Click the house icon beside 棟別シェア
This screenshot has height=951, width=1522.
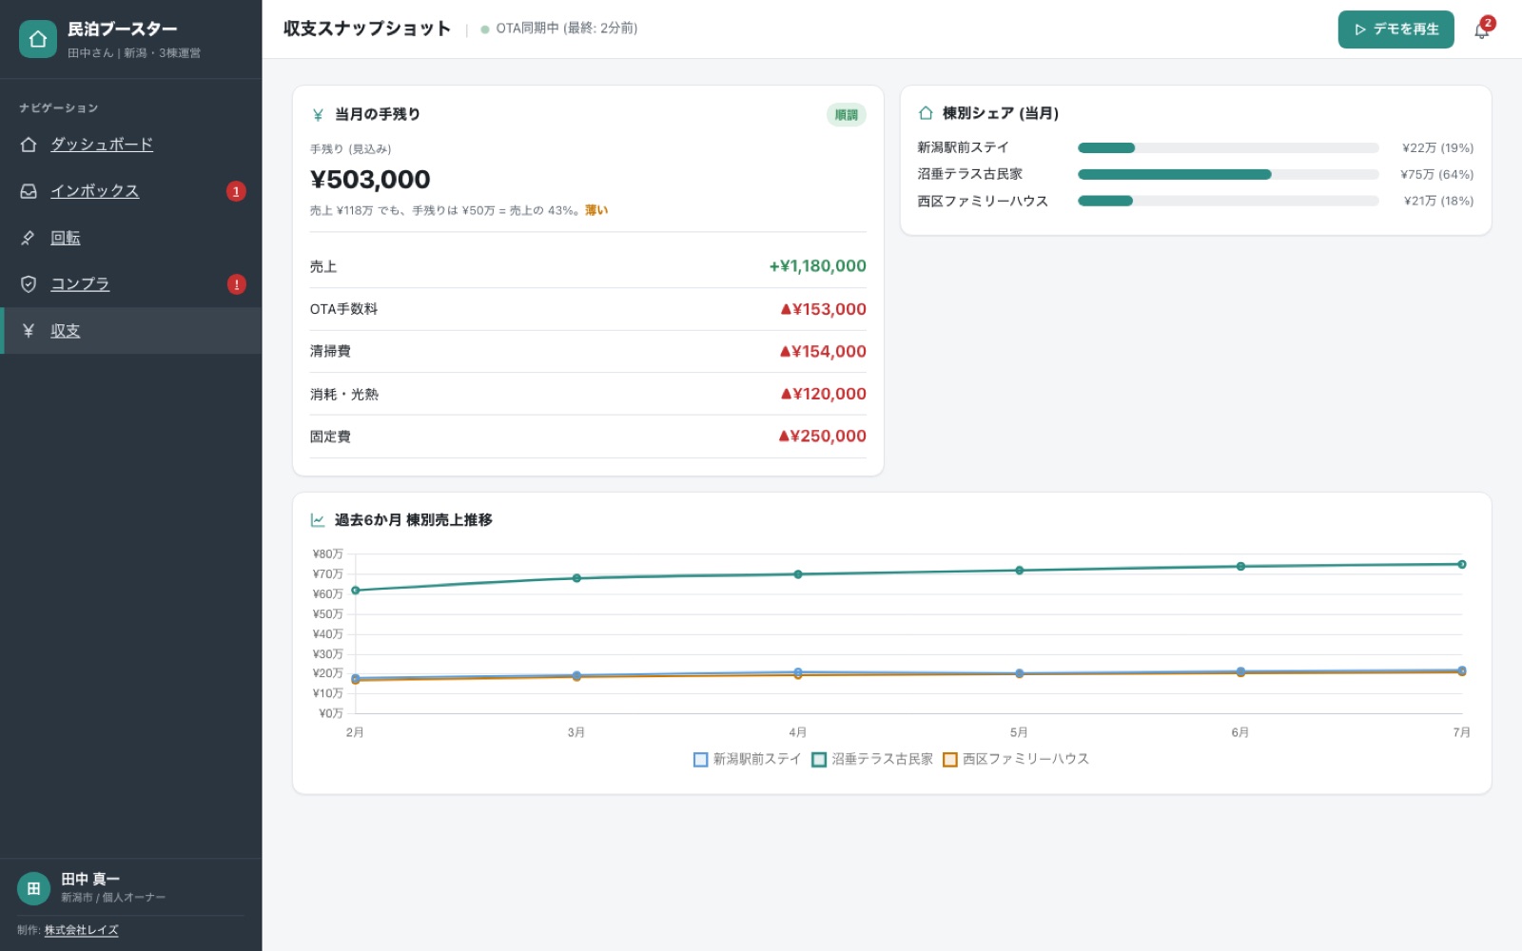coord(926,113)
